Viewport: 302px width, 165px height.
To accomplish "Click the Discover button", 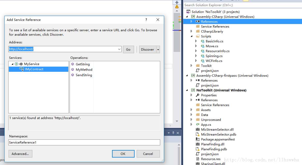I will click(x=148, y=49).
